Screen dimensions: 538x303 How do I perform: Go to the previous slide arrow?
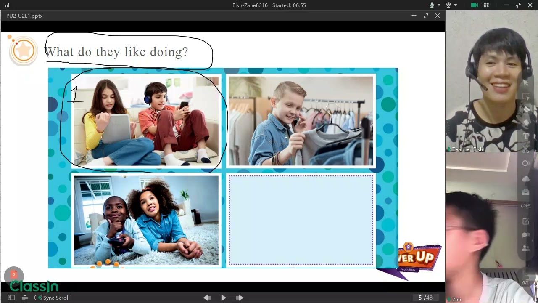click(x=207, y=298)
